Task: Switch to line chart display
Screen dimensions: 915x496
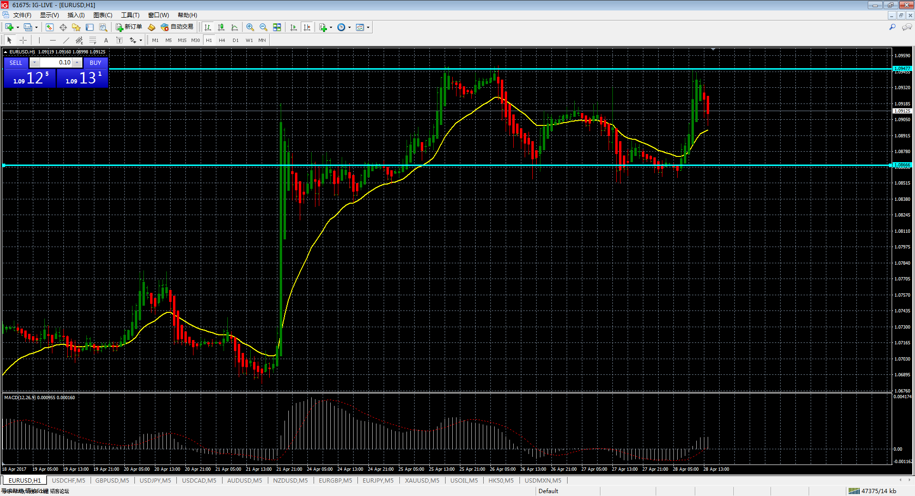Action: pyautogui.click(x=234, y=27)
